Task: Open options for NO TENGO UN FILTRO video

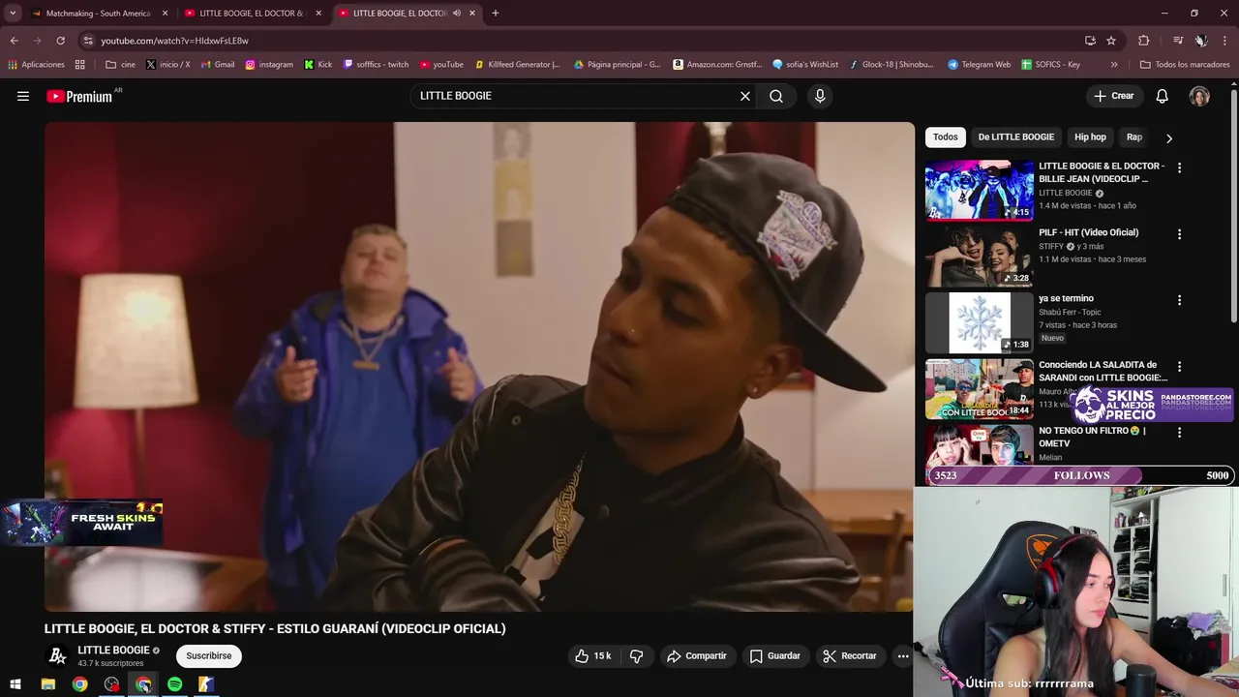Action: [x=1179, y=433]
